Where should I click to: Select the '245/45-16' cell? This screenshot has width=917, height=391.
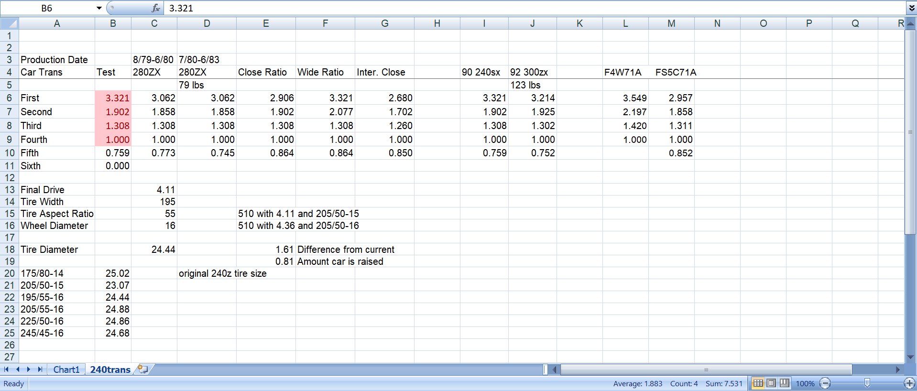tap(56, 333)
